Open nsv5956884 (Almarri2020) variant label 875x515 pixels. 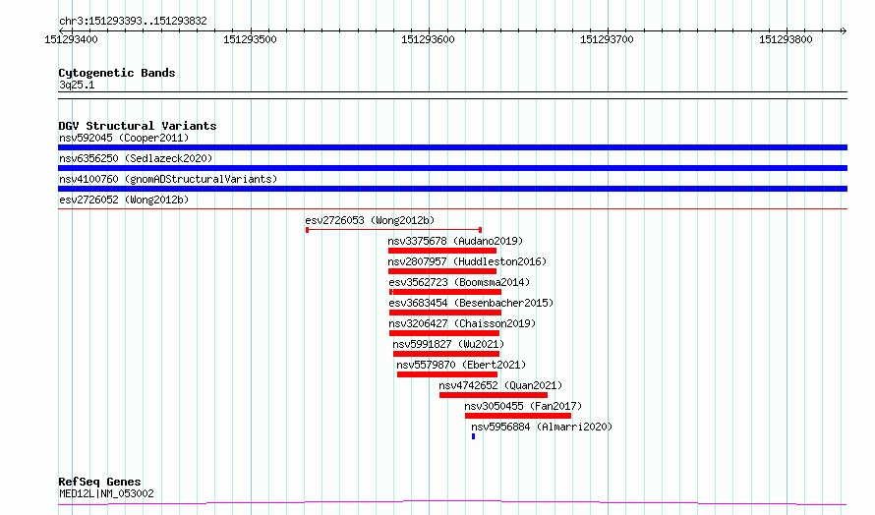[x=542, y=427]
